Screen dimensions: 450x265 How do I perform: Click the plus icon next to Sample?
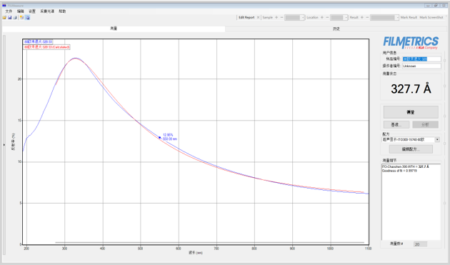pyautogui.click(x=276, y=18)
